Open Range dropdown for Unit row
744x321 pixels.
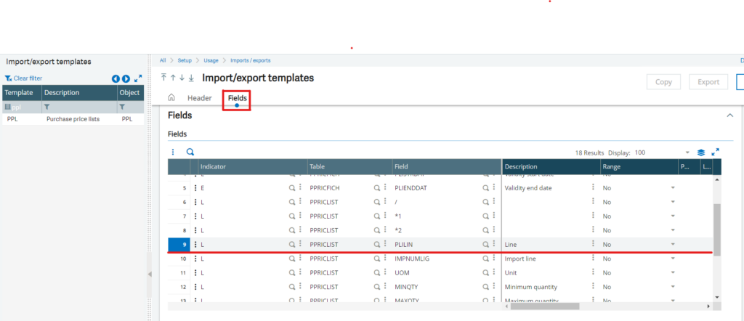point(672,273)
